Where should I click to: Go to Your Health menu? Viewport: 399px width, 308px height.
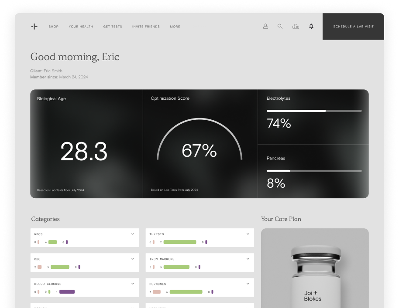(x=81, y=27)
